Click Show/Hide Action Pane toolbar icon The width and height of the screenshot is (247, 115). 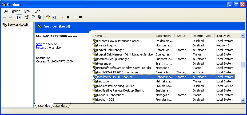pos(54,17)
